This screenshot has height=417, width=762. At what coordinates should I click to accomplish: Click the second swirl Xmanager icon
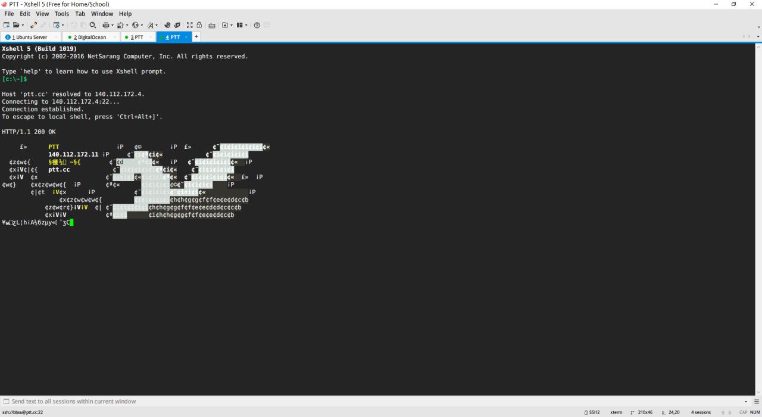click(x=177, y=25)
